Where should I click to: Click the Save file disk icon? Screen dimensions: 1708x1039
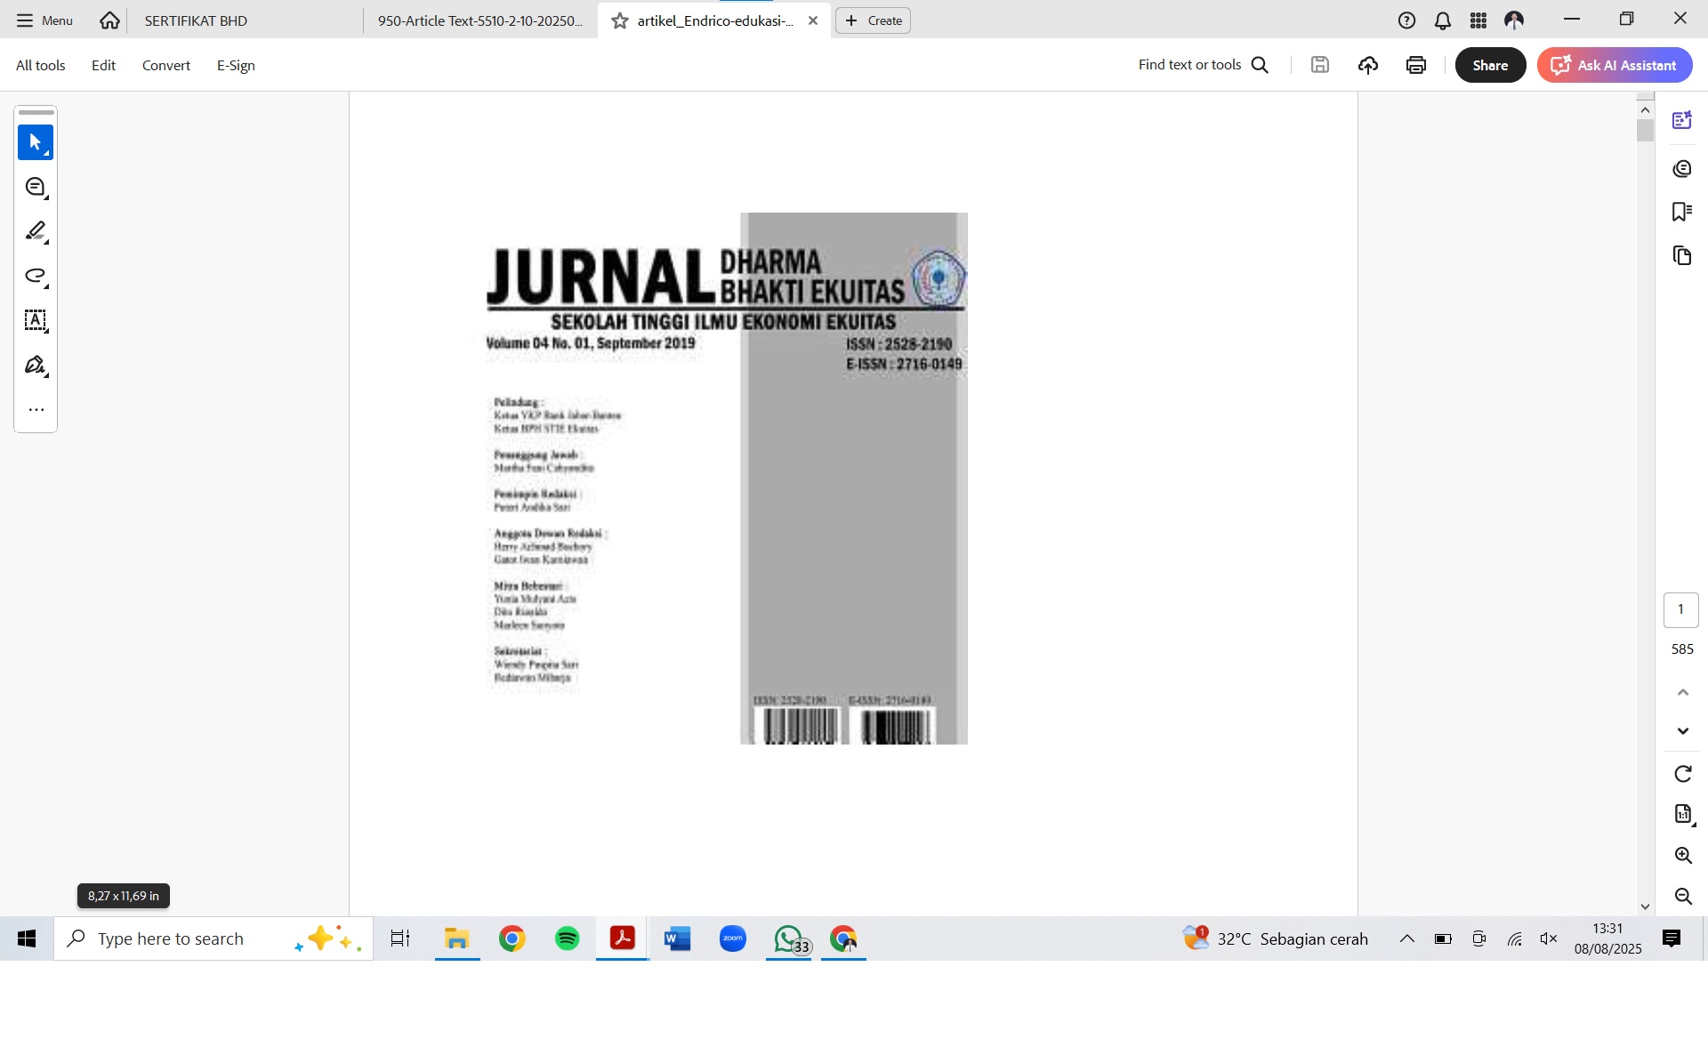[1320, 65]
